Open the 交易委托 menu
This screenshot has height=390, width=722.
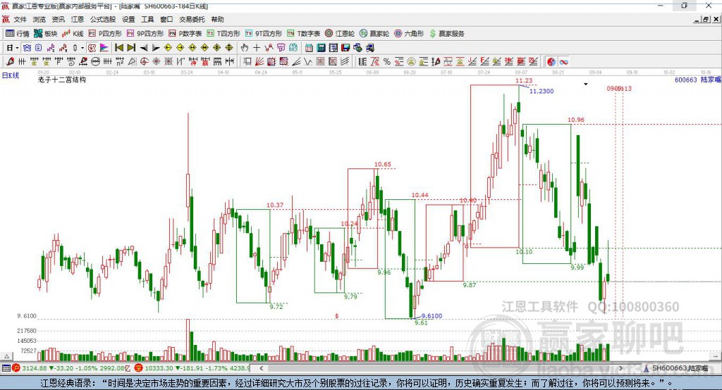point(192,19)
